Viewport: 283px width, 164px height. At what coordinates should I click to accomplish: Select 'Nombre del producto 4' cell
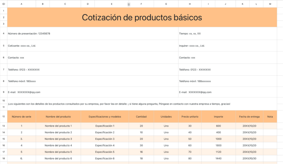click(58, 145)
